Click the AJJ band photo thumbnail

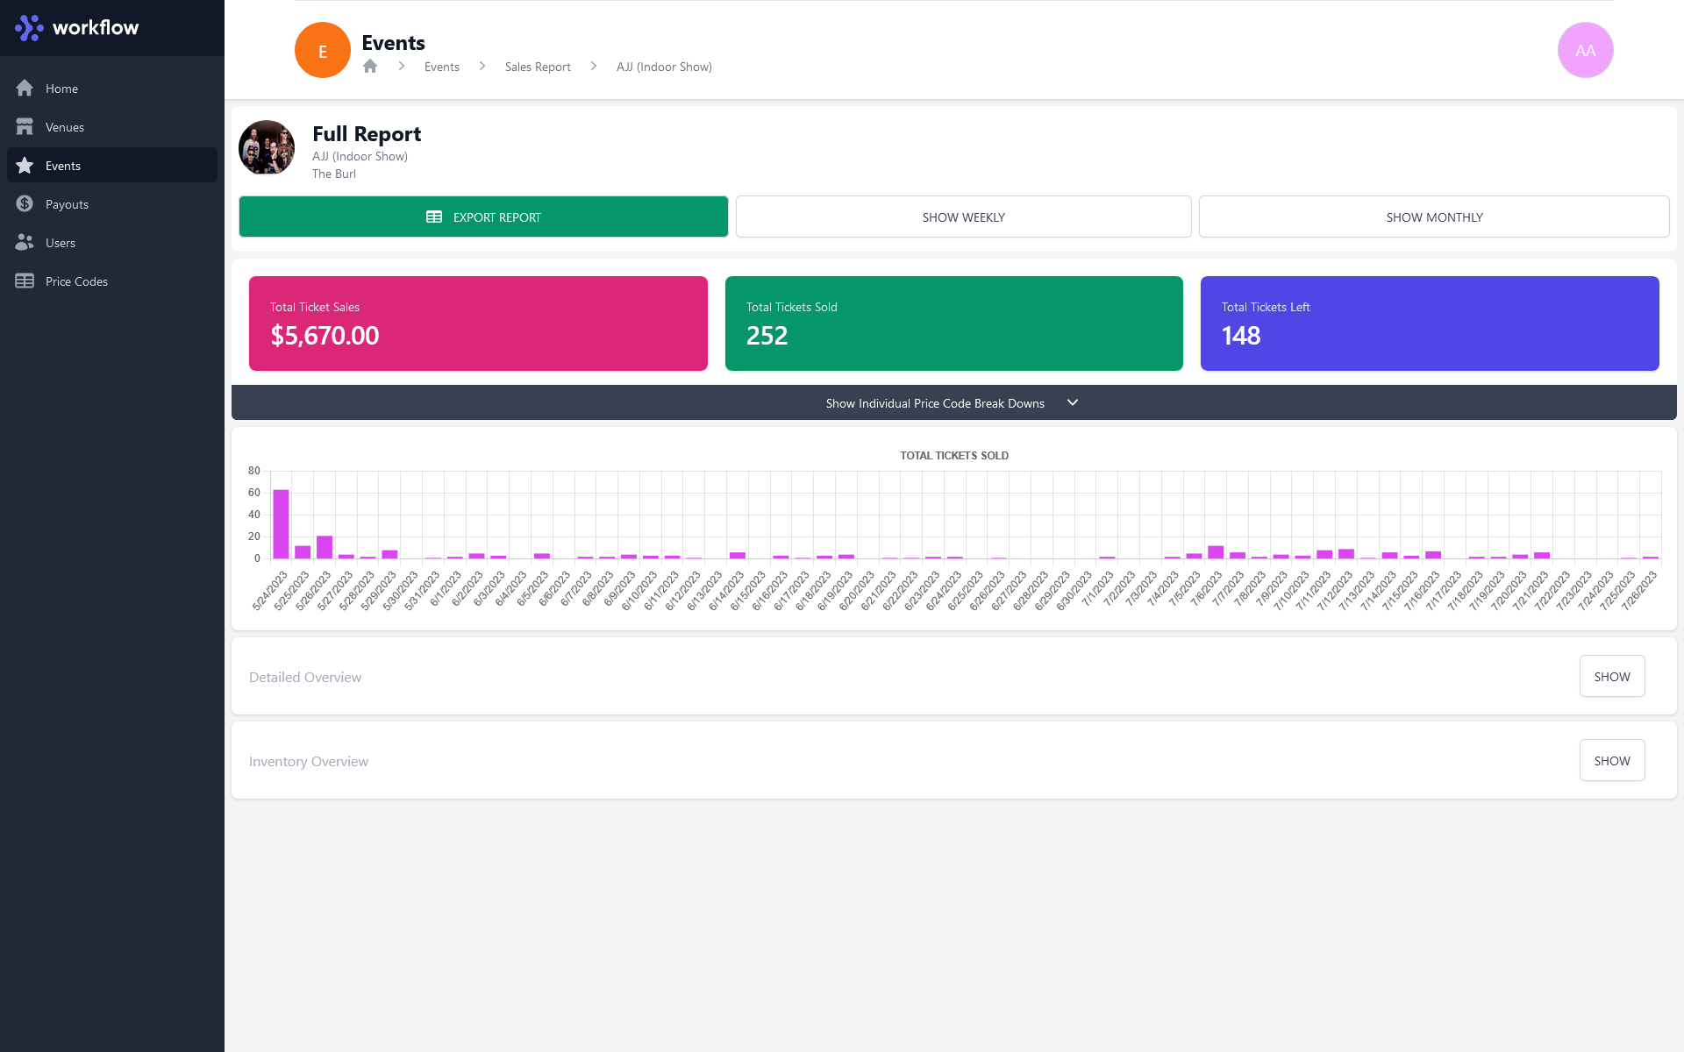pos(267,148)
